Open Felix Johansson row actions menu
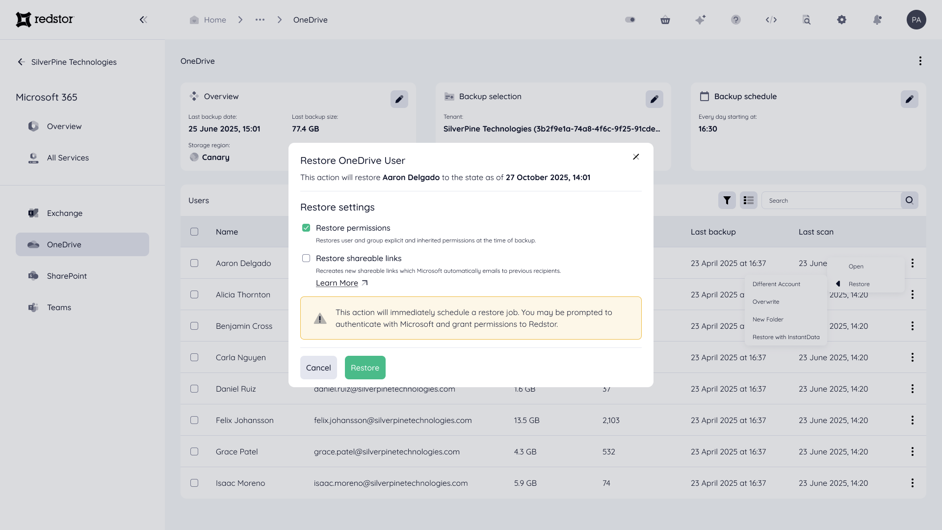This screenshot has height=530, width=942. (912, 420)
